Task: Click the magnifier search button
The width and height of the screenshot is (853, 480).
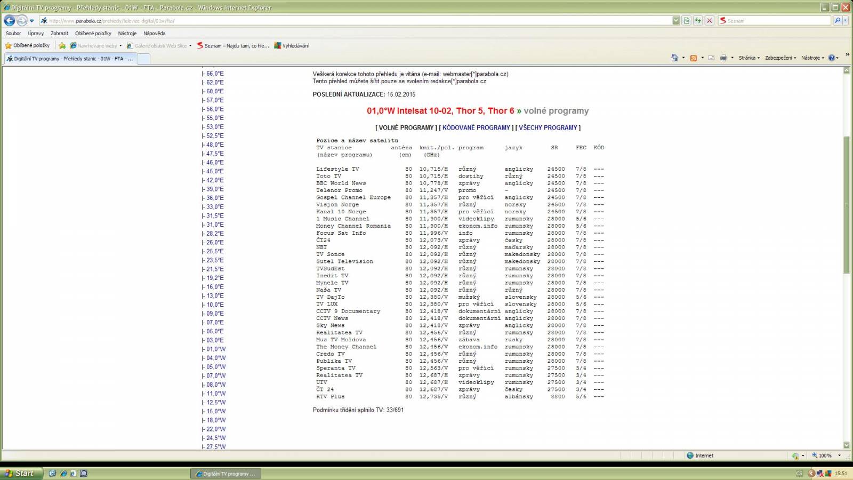Action: click(x=837, y=21)
